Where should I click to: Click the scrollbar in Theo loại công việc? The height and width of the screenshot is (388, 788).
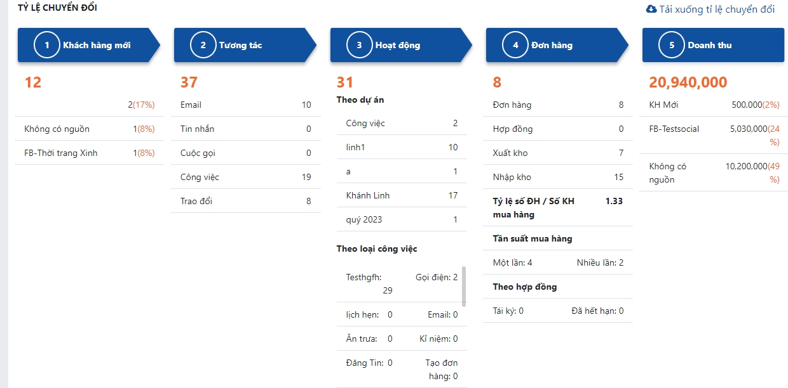[464, 285]
